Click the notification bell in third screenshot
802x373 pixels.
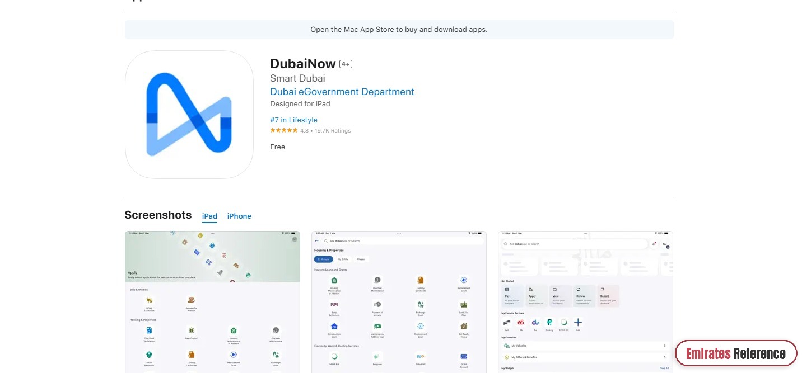coord(654,244)
